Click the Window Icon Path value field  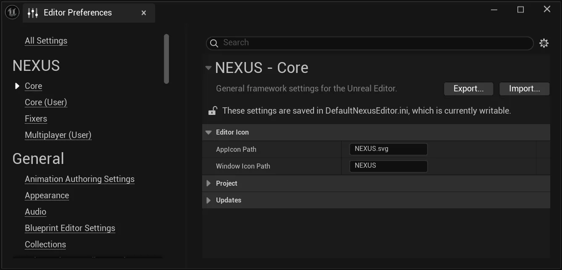click(x=388, y=166)
